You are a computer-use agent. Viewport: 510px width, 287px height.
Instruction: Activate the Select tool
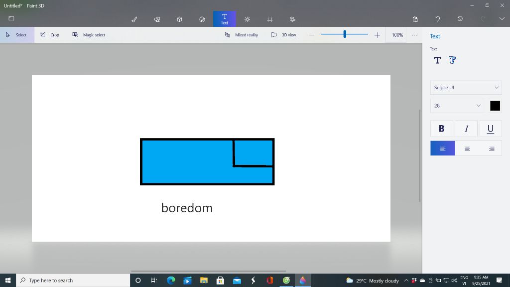tap(17, 35)
